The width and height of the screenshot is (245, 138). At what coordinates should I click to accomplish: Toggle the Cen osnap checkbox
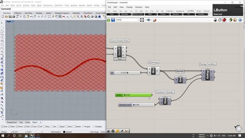[x=32, y=127]
